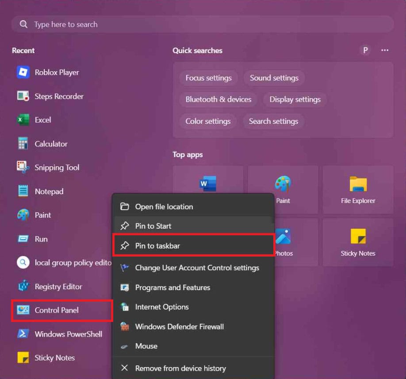Open Sticky Notes icon in Recent list
The image size is (406, 379).
tap(23, 357)
